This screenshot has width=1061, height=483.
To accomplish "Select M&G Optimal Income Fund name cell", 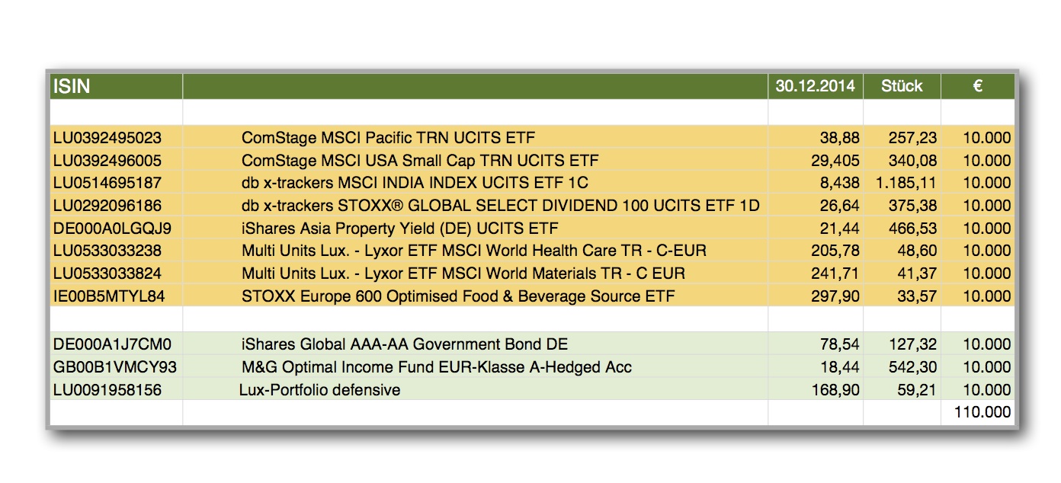I will pos(436,367).
